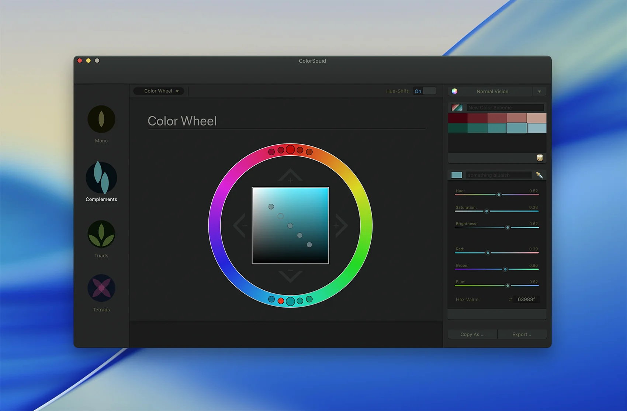The width and height of the screenshot is (627, 411).
Task: Click the dice randomize icon
Action: pyautogui.click(x=540, y=158)
